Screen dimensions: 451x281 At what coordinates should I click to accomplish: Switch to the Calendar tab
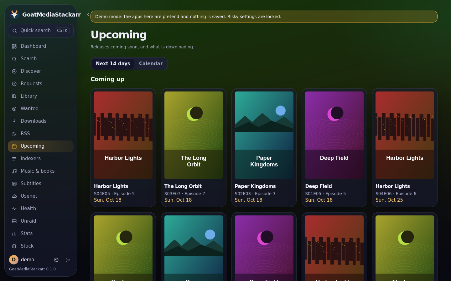pyautogui.click(x=151, y=64)
